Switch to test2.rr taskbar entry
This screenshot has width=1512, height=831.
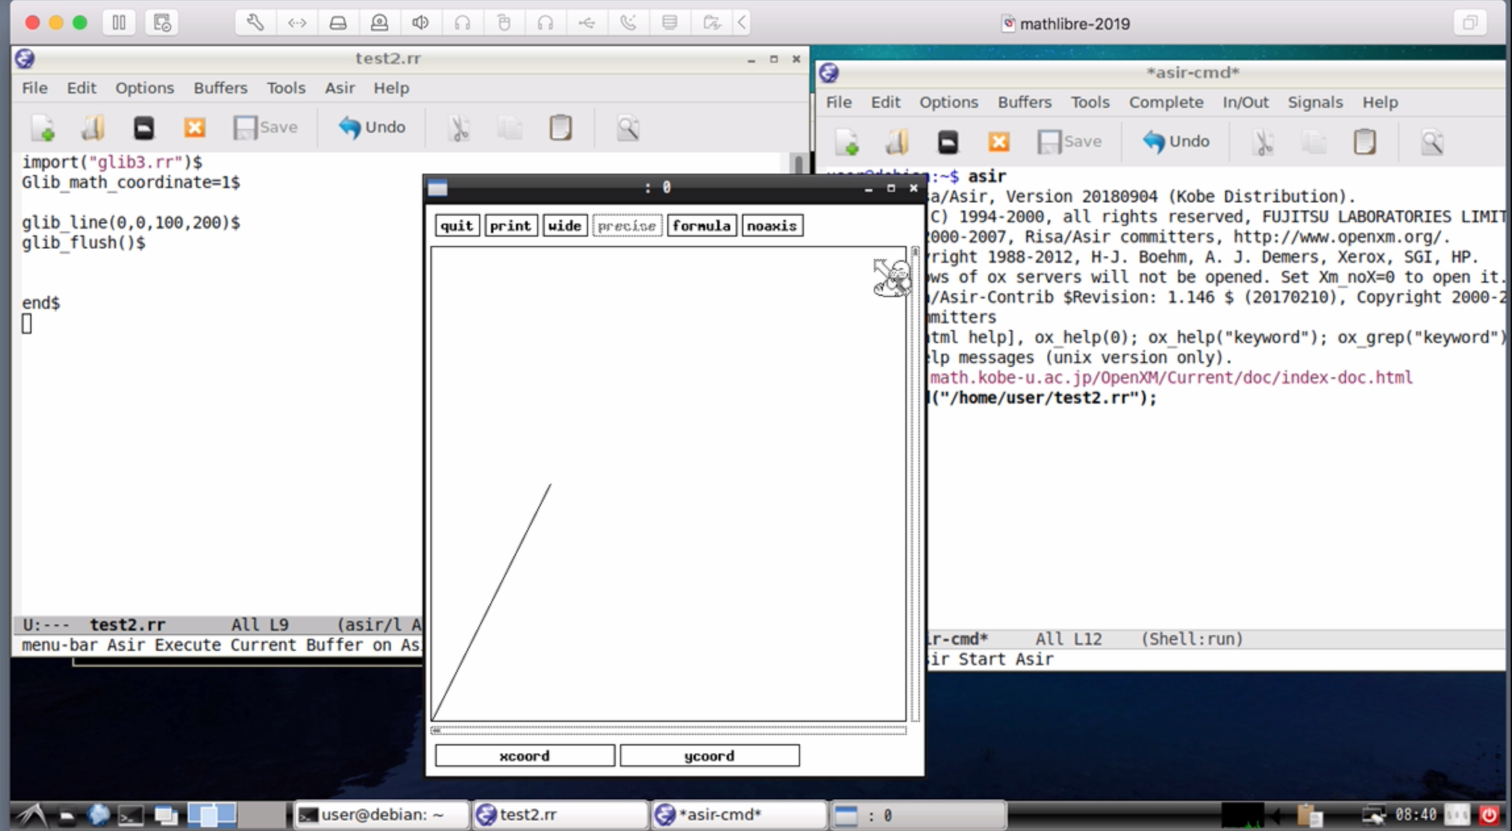tap(560, 815)
